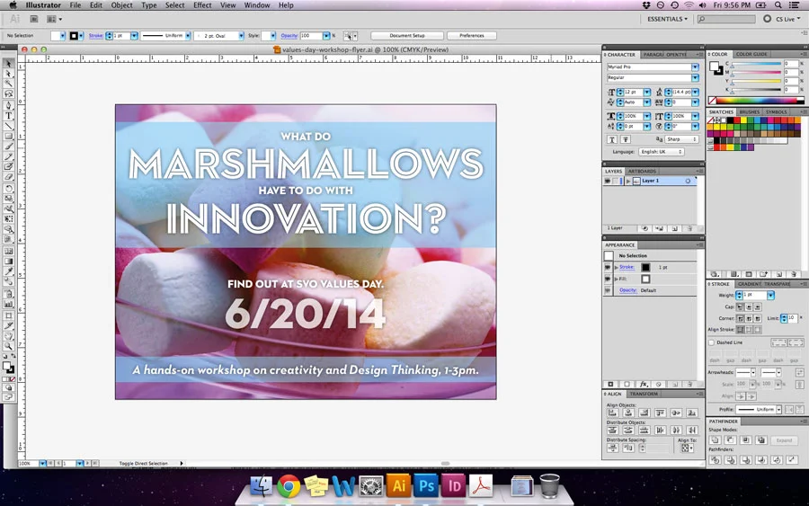Open the Effect menu

click(202, 5)
